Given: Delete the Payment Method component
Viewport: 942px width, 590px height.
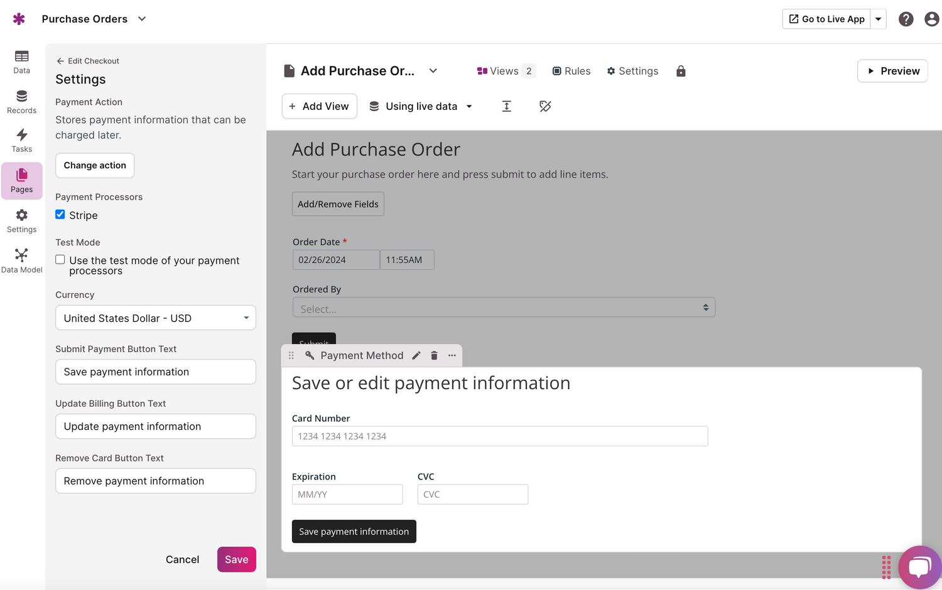Looking at the screenshot, I should pyautogui.click(x=434, y=355).
